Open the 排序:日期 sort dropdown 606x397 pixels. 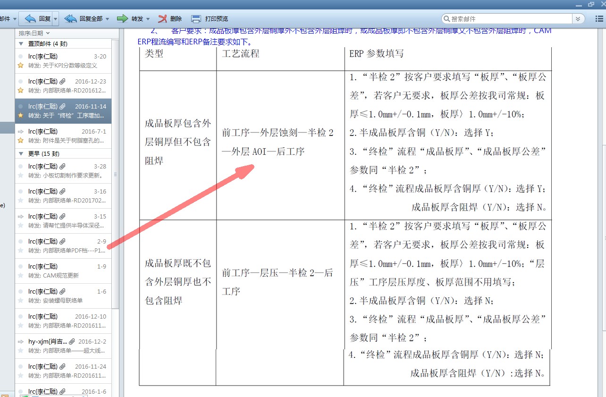click(x=34, y=33)
